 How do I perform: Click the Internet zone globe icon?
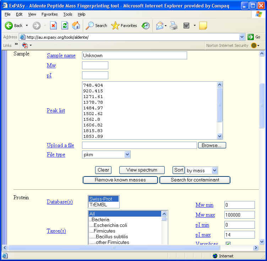(215, 256)
